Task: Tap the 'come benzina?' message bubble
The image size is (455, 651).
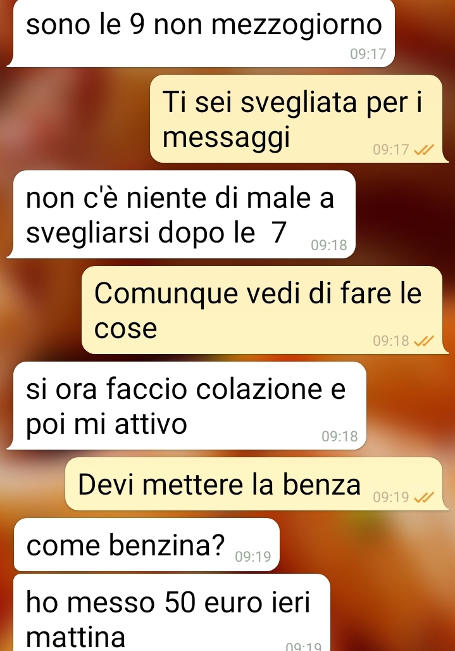Action: coord(147,545)
